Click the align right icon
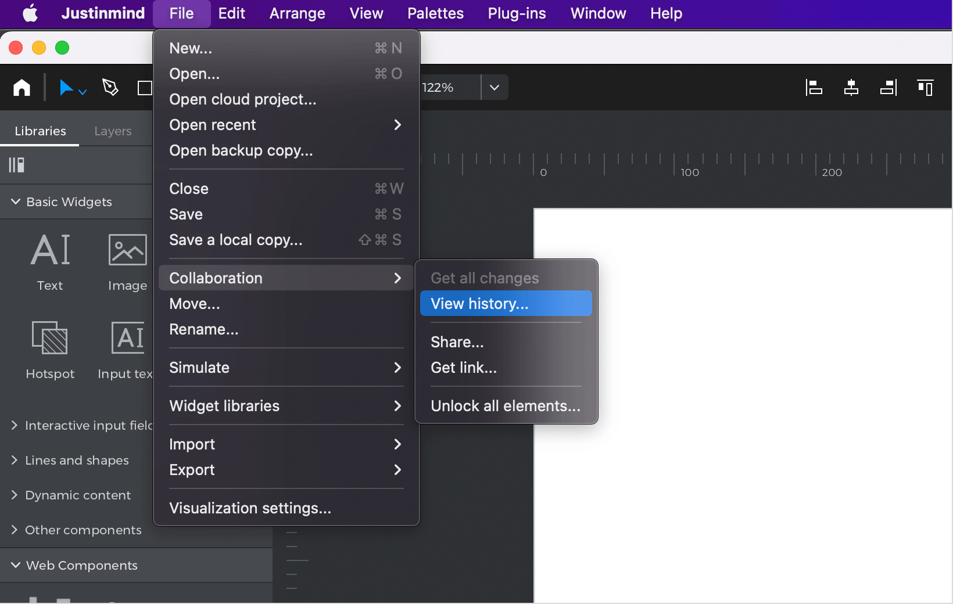 click(x=888, y=88)
